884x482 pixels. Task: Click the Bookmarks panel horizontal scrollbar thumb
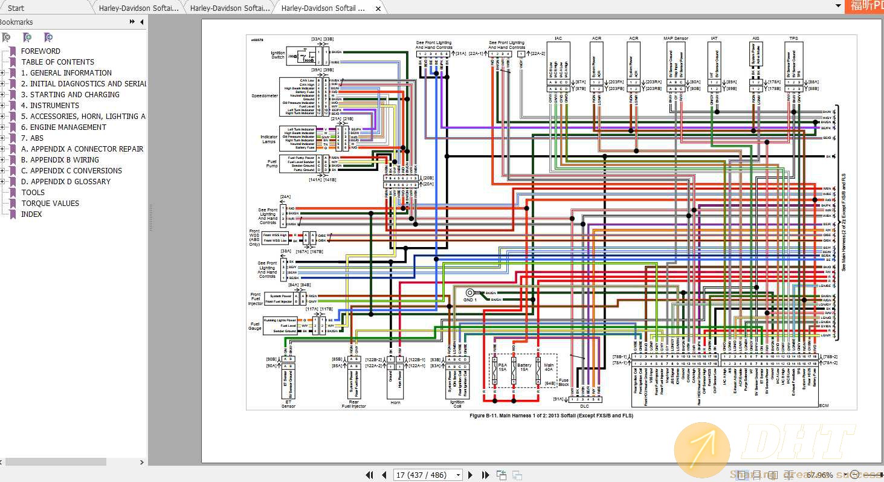(x=56, y=462)
